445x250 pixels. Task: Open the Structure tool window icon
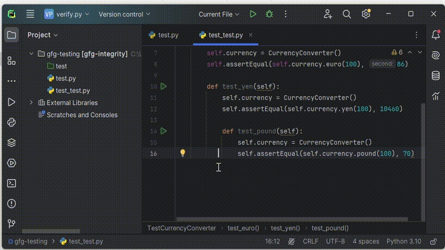pyautogui.click(x=11, y=61)
